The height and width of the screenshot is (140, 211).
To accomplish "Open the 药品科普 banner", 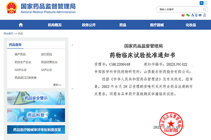I will coord(36,115).
